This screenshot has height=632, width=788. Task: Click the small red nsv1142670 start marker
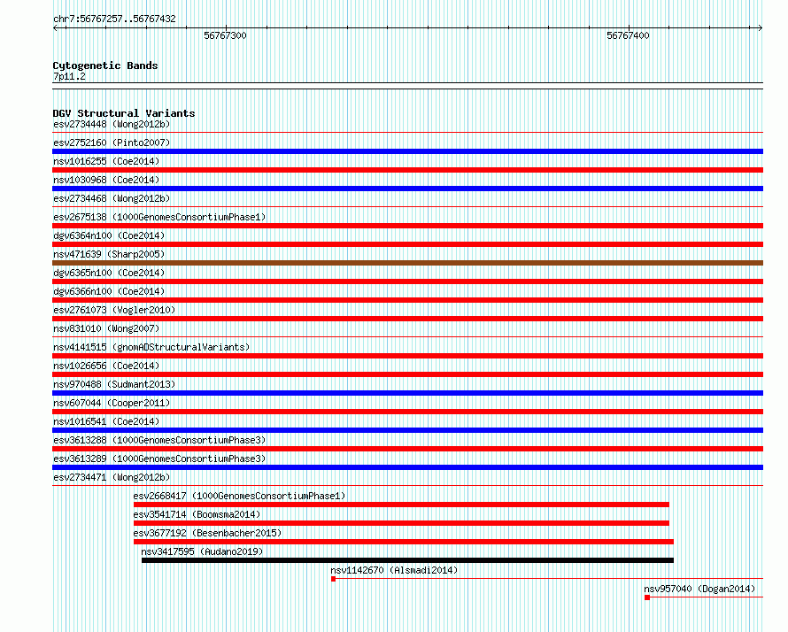click(333, 579)
